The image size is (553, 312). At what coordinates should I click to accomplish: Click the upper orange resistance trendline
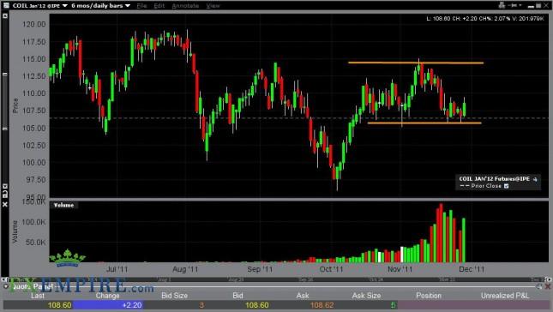point(416,63)
